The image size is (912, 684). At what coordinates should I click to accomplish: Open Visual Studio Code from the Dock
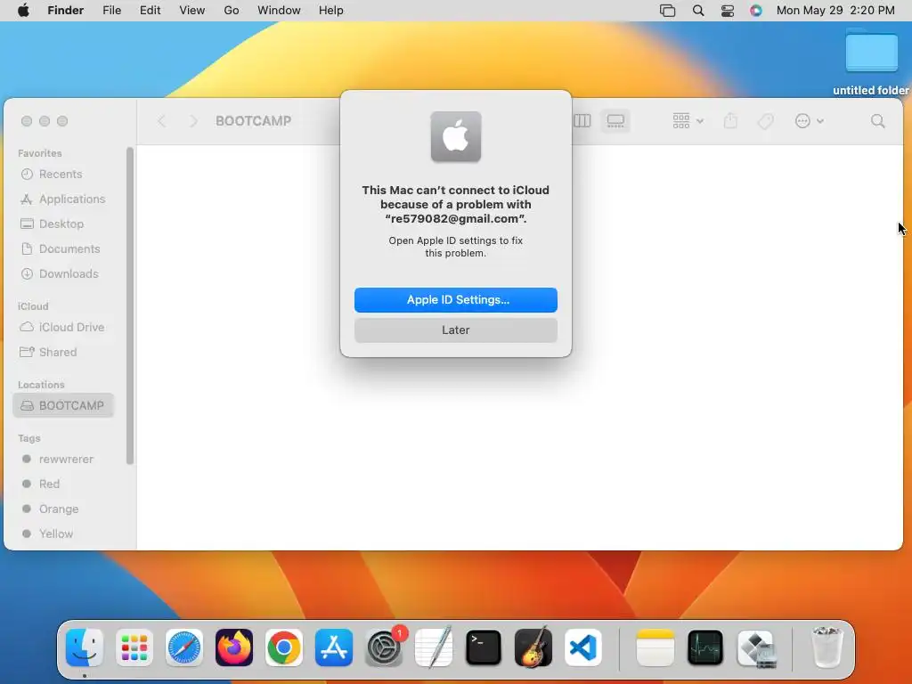(x=582, y=647)
